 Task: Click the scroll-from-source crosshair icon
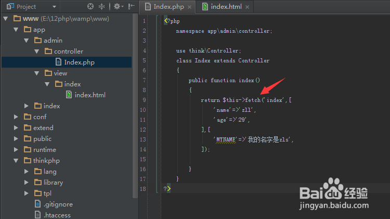click(90, 6)
